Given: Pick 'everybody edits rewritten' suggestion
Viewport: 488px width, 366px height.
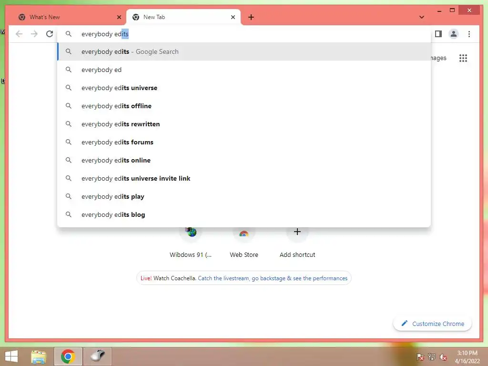Looking at the screenshot, I should [244, 124].
